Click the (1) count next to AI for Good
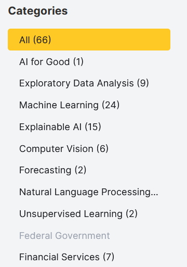 point(78,62)
